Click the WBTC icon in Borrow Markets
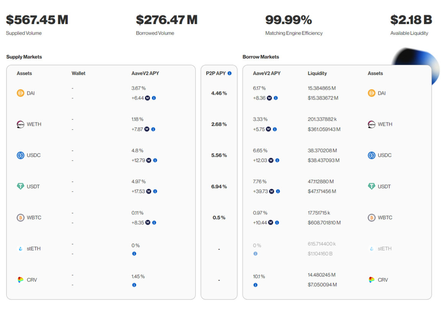 [371, 218]
